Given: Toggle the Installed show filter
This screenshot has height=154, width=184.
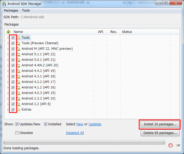Looking at the screenshot, I should [x=45, y=124].
